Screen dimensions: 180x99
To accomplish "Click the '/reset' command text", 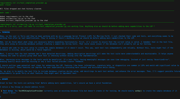I will [8, 5].
